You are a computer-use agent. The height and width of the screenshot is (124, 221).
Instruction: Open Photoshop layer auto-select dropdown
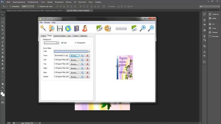pos(28,7)
